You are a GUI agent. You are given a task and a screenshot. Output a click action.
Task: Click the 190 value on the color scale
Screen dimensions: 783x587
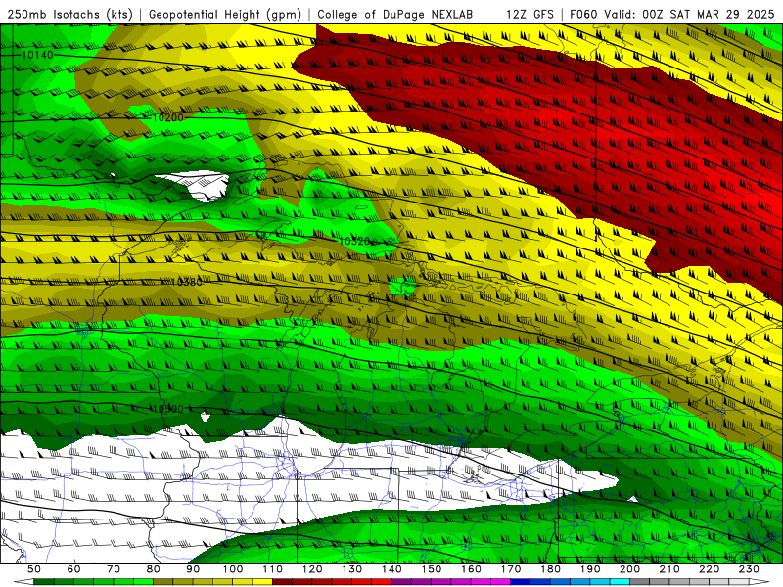click(590, 569)
